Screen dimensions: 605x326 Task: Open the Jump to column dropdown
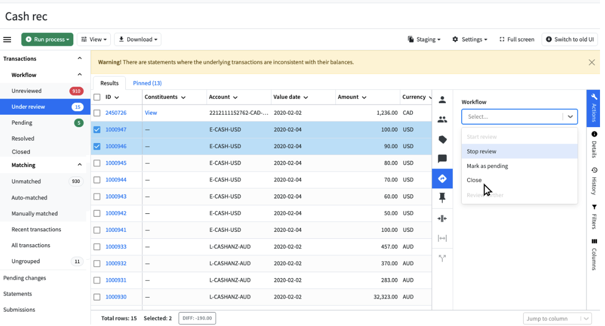(x=558, y=319)
